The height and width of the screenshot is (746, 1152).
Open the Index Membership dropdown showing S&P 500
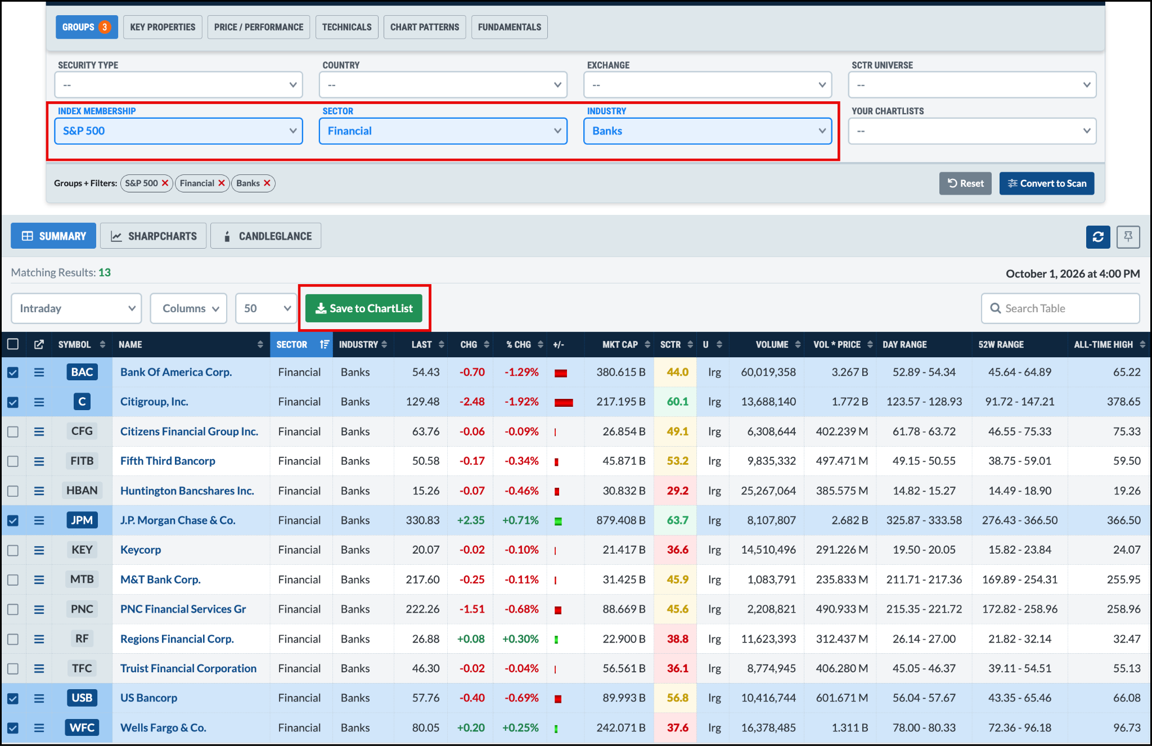point(178,131)
